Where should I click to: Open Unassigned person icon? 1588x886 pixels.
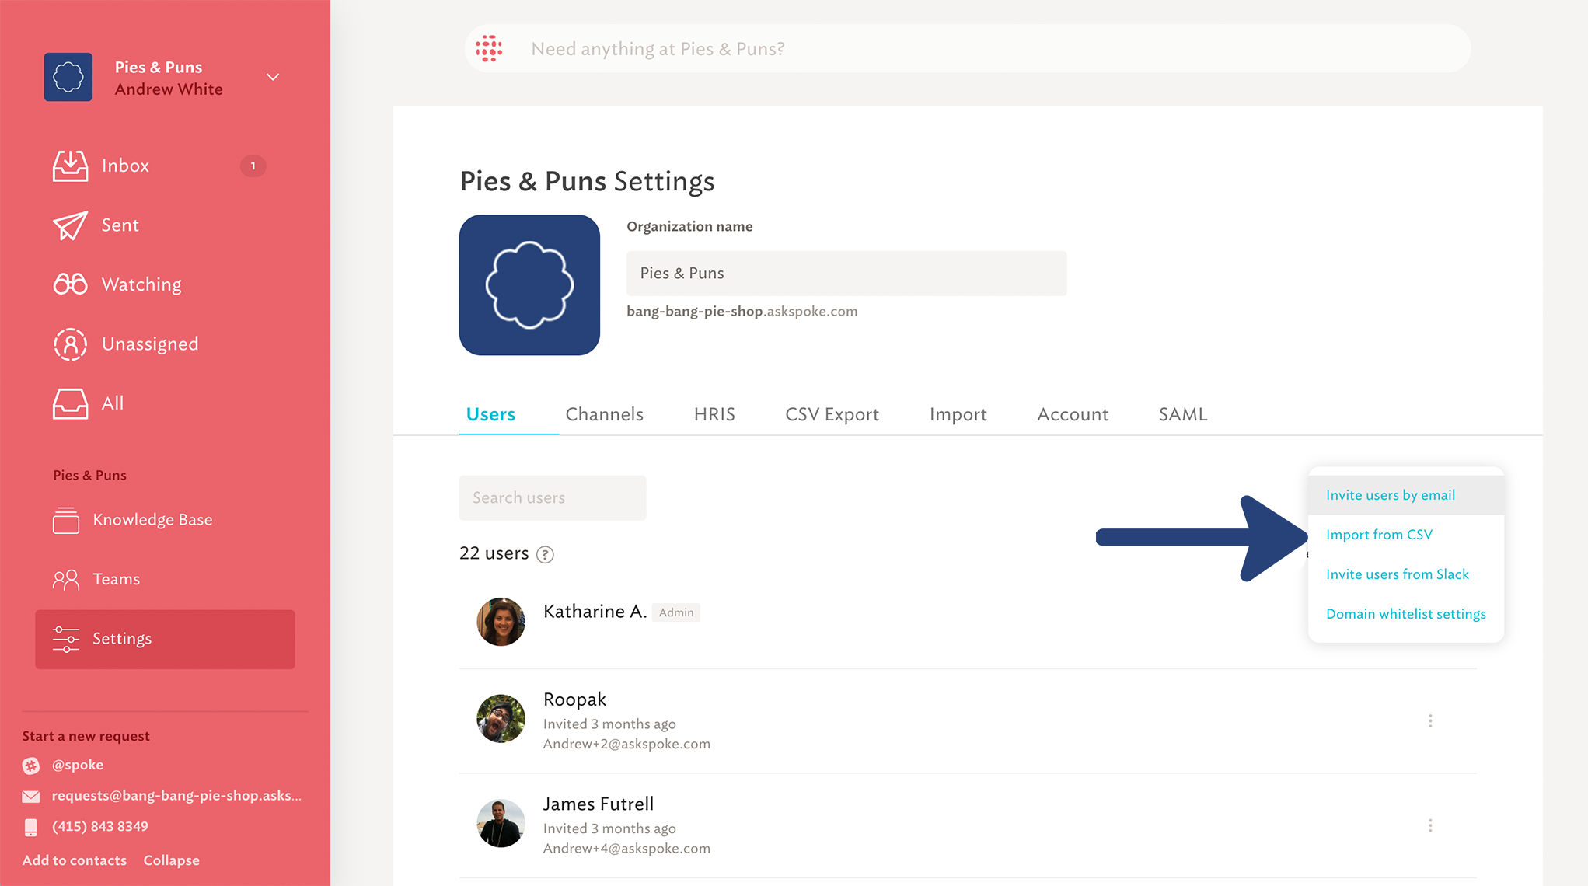[70, 344]
